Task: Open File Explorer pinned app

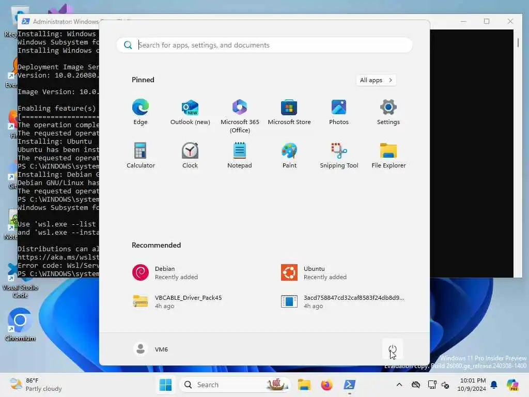Action: [x=388, y=156]
